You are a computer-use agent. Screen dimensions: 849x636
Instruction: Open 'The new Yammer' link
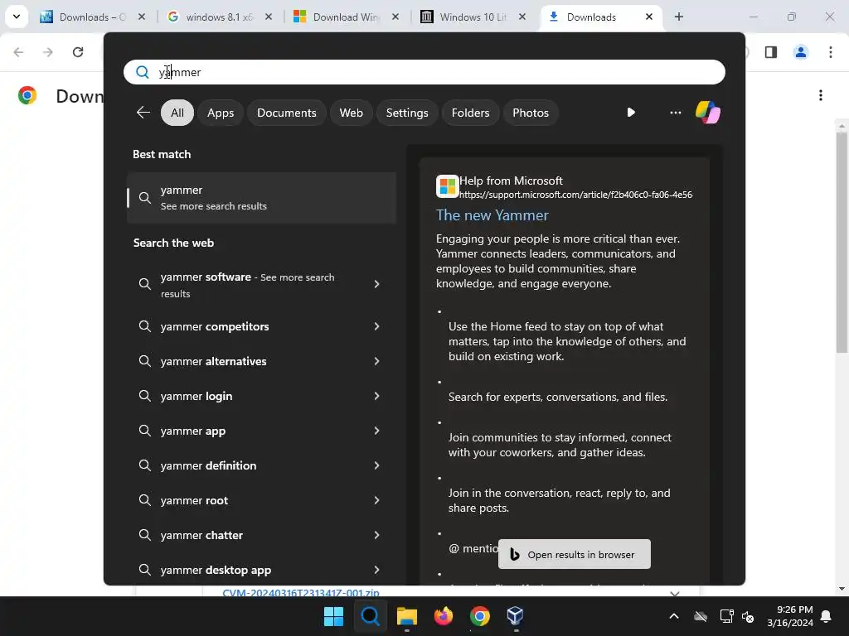492,215
